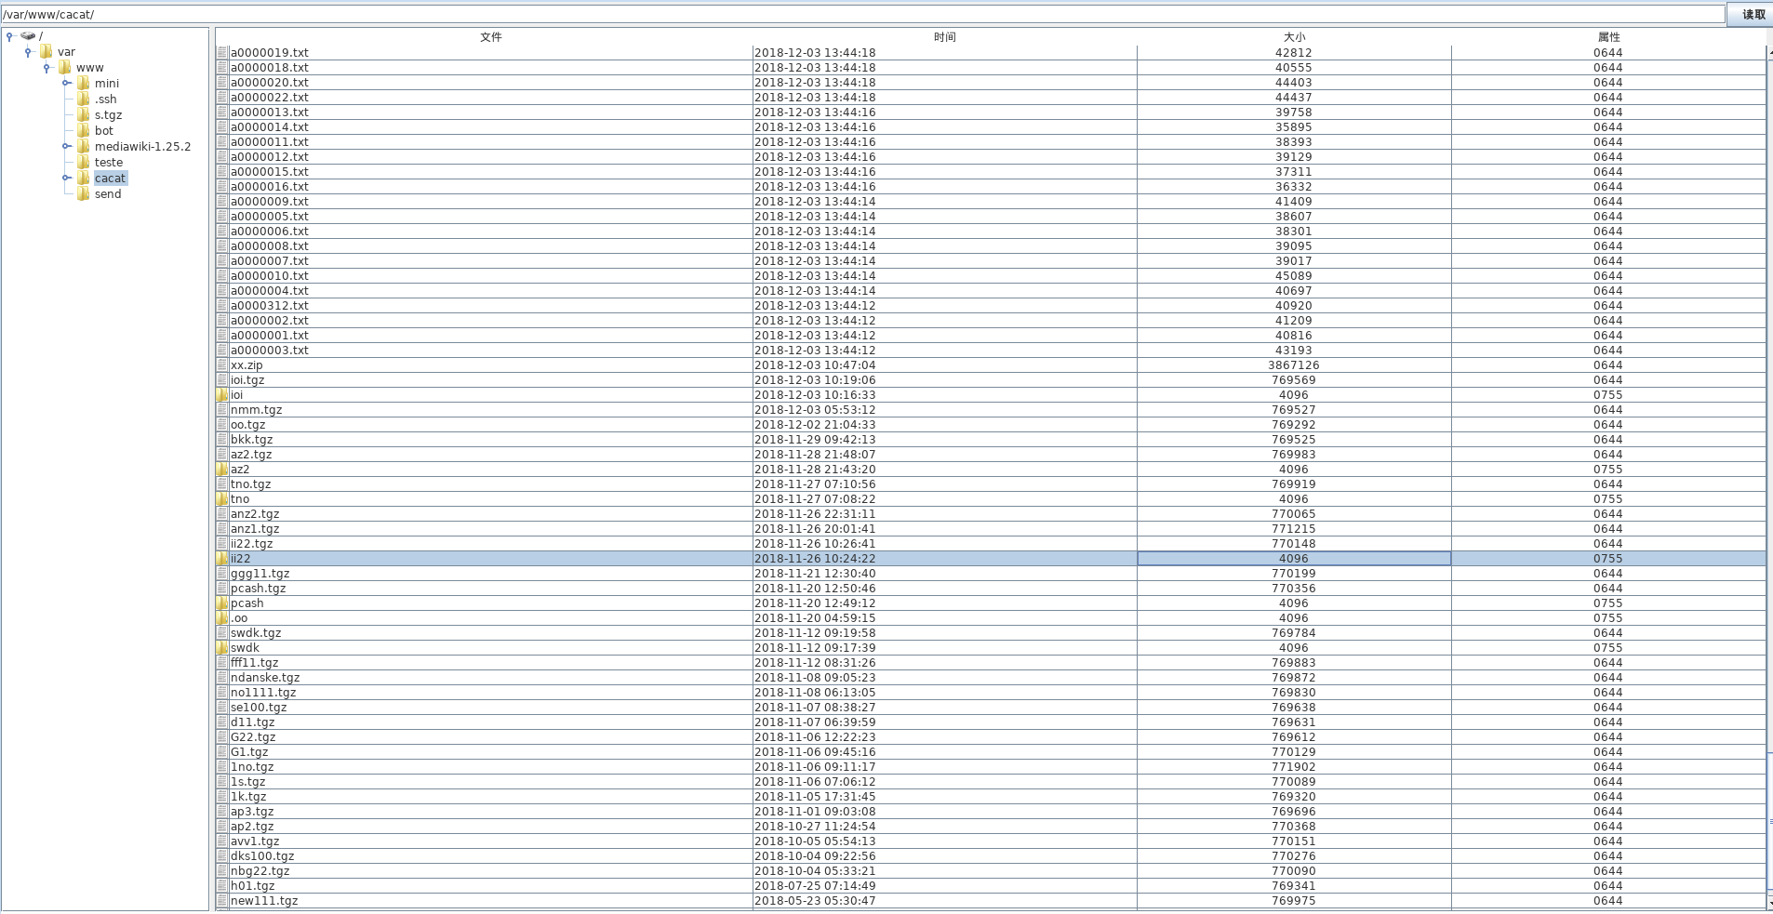Image resolution: width=1773 pixels, height=914 pixels.
Task: Select the bot folder icon in tree
Action: [84, 130]
